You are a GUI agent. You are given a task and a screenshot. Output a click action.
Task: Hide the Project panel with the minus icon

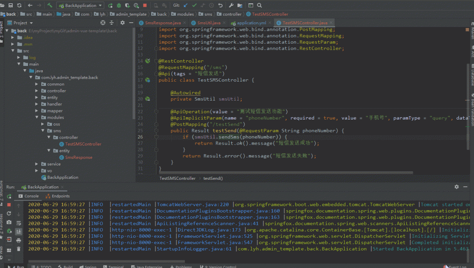pos(131,23)
